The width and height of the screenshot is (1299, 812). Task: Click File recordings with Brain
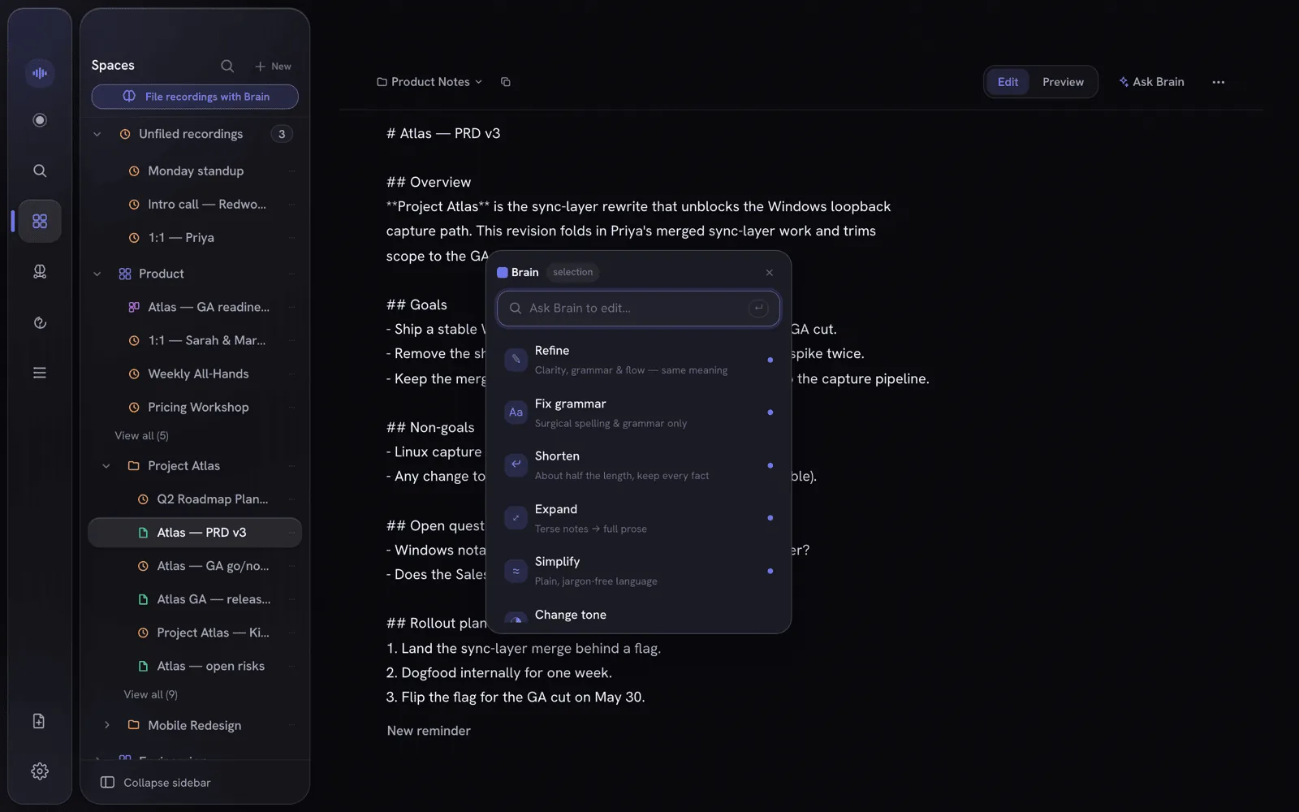[195, 97]
